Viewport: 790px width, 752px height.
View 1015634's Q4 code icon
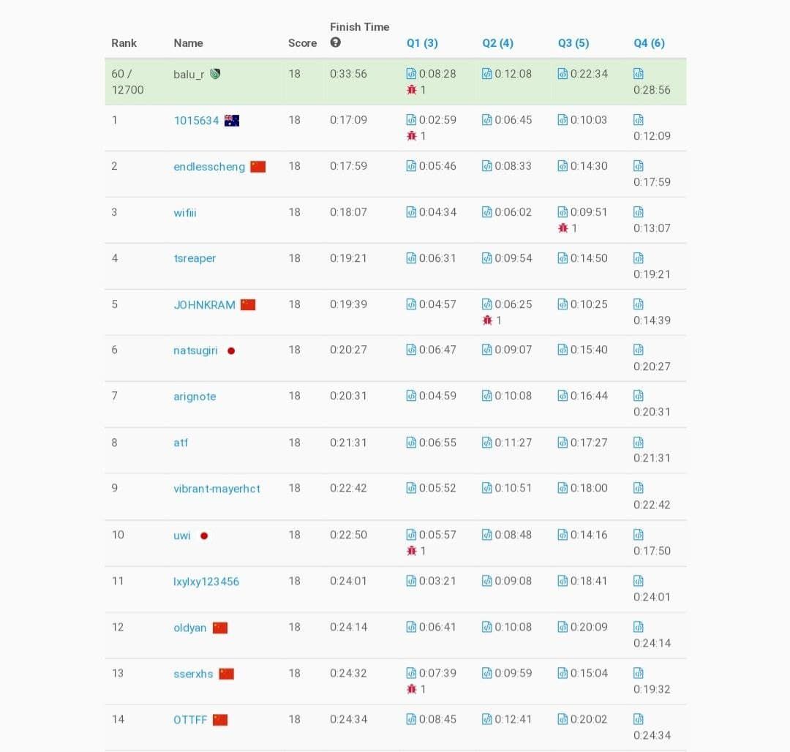coord(639,120)
